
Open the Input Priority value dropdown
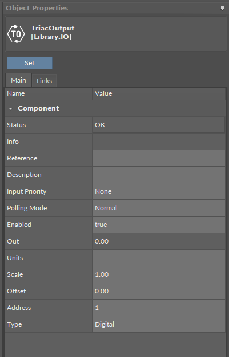click(x=159, y=191)
